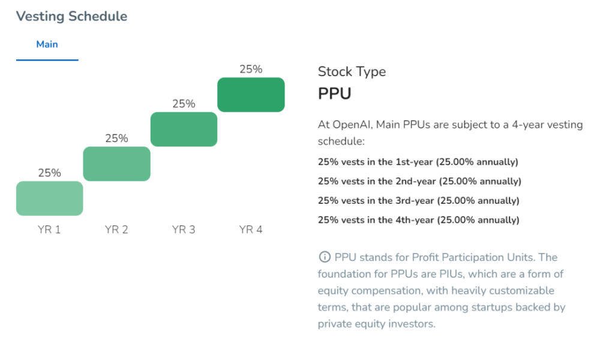Click the Year 2 vesting bar
The height and width of the screenshot is (337, 600).
[x=116, y=164]
